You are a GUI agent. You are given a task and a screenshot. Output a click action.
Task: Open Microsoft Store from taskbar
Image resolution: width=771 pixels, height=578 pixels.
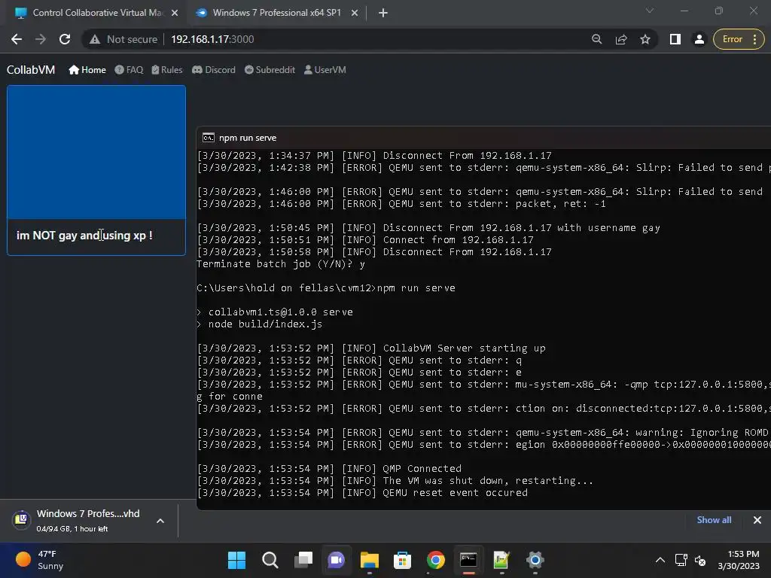pyautogui.click(x=402, y=560)
